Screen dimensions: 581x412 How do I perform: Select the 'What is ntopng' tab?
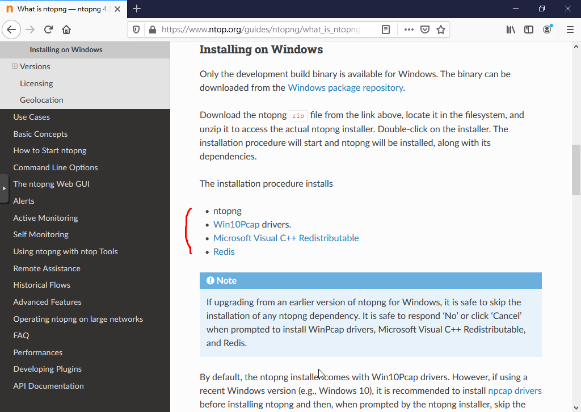coord(64,9)
